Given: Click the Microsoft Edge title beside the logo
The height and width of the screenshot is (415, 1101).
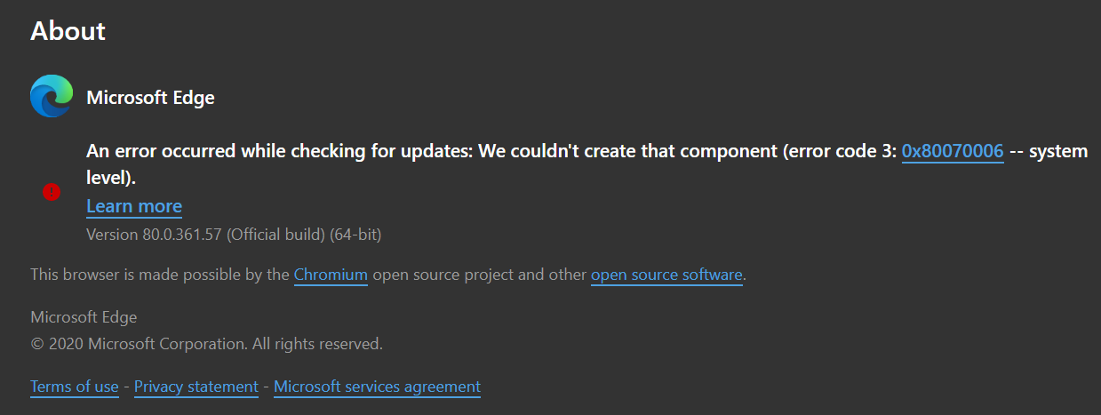Looking at the screenshot, I should tap(150, 98).
